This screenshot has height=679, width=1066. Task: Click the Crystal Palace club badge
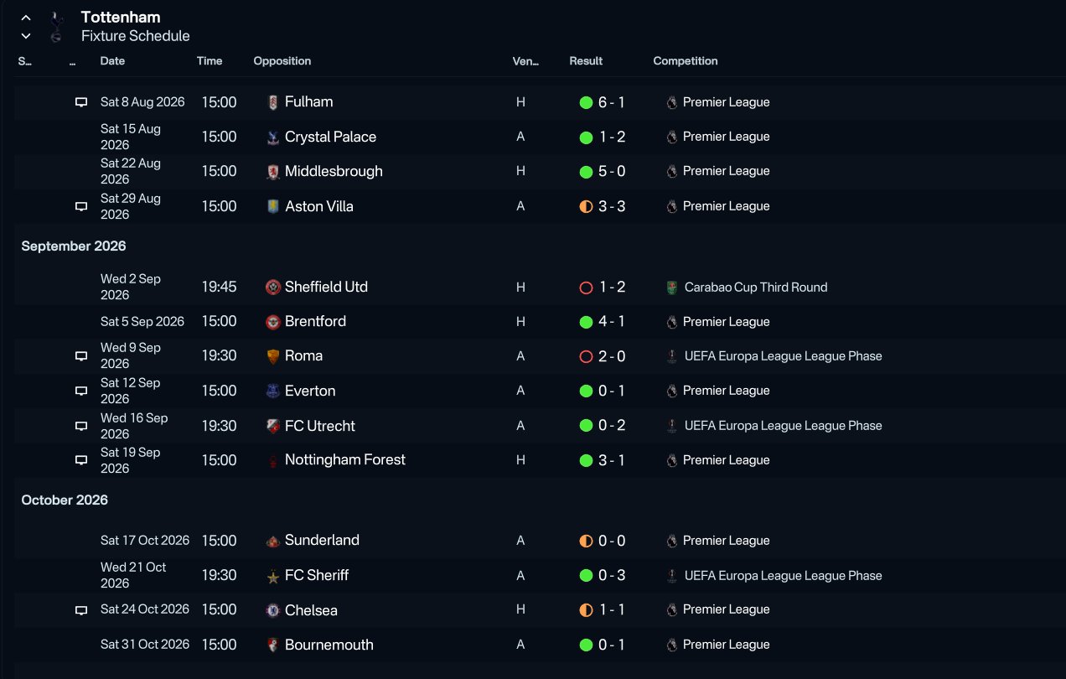(x=272, y=137)
